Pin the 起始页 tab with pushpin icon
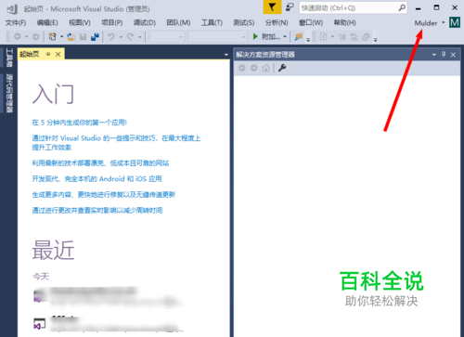 [x=48, y=54]
